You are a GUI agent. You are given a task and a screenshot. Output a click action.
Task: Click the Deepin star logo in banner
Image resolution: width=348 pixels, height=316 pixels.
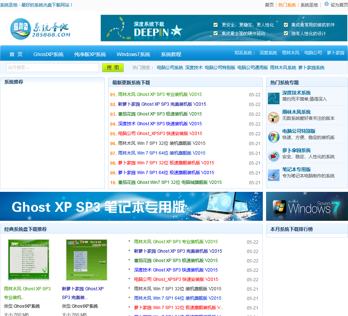(x=177, y=30)
